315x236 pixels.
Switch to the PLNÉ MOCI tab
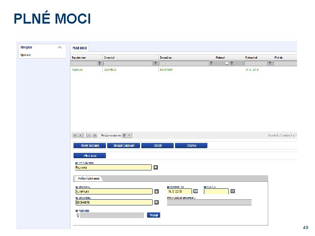click(x=80, y=48)
